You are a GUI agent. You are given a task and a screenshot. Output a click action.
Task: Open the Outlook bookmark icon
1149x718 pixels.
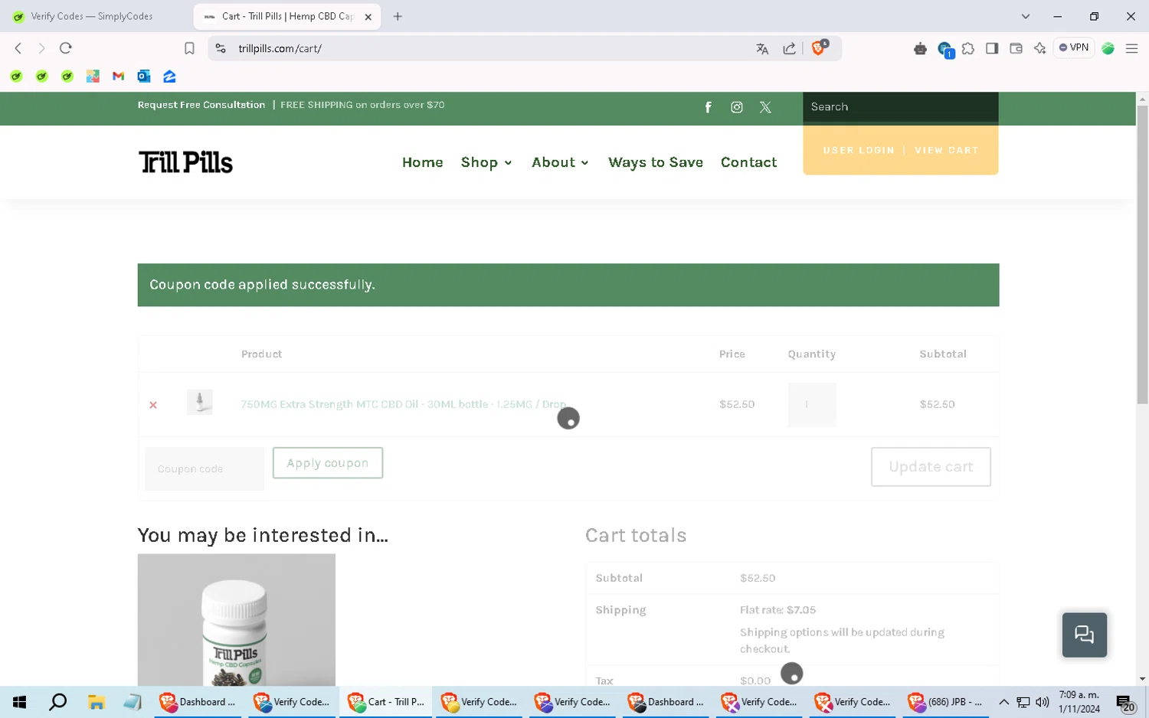click(x=143, y=76)
